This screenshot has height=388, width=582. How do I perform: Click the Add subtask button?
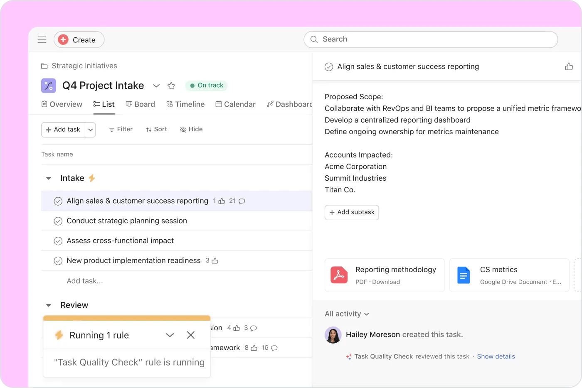(352, 212)
